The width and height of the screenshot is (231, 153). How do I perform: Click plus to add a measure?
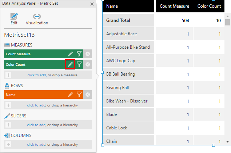(8, 75)
